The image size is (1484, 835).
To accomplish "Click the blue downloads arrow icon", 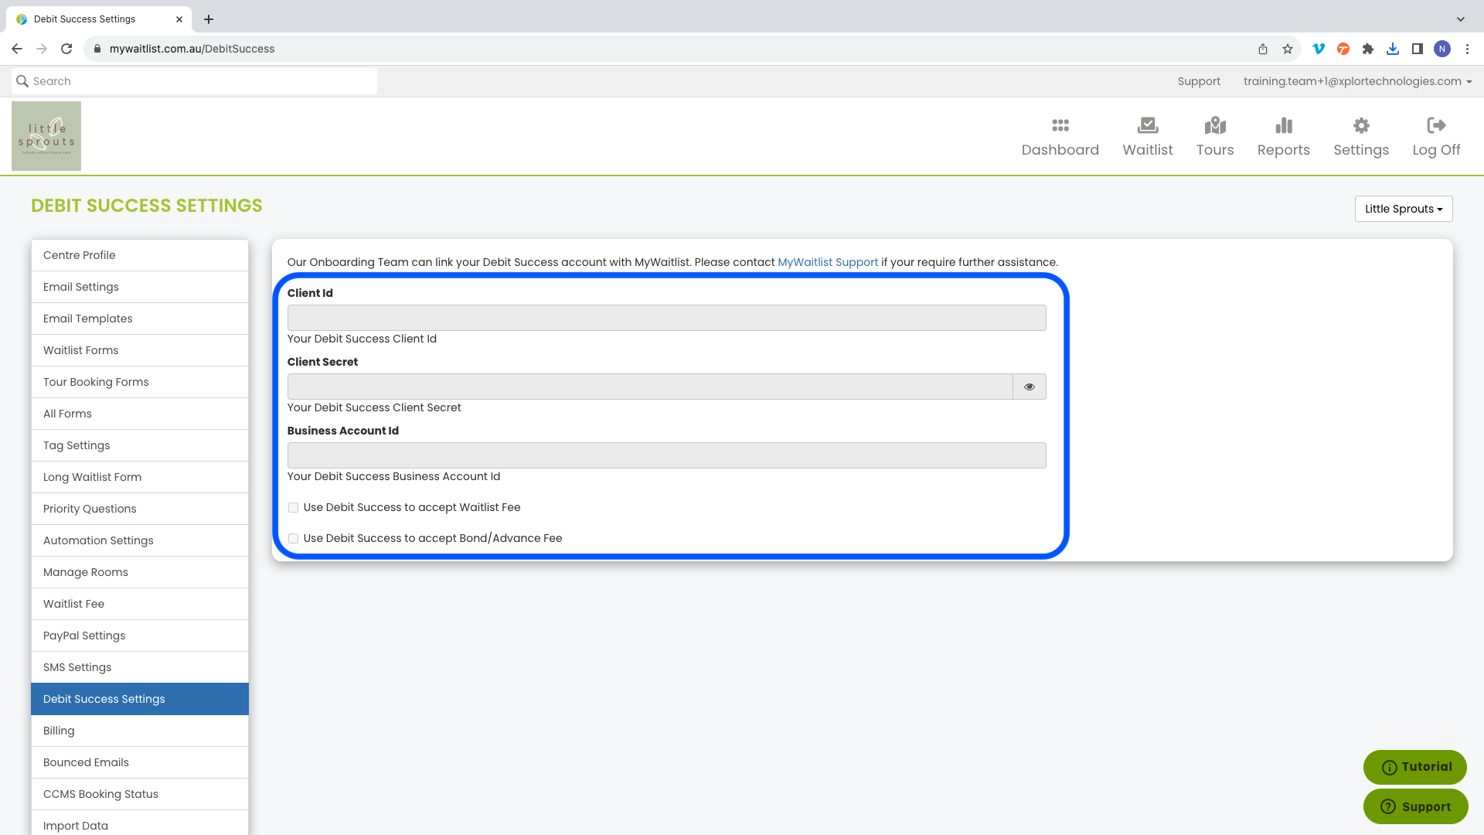I will tap(1393, 49).
